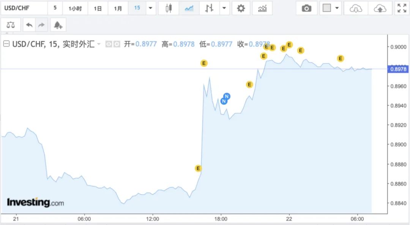
Task: Toggle the compare scales balance icon
Action: tap(11, 24)
